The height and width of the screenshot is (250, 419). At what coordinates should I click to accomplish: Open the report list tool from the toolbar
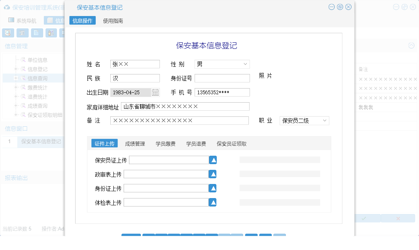23,33
